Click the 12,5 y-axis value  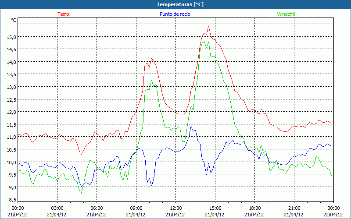(x=11, y=99)
